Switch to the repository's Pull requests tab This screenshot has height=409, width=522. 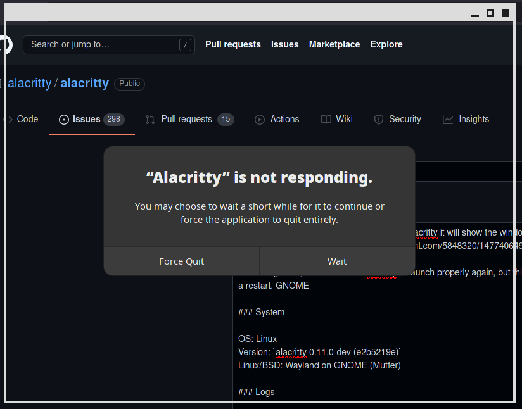click(x=187, y=119)
